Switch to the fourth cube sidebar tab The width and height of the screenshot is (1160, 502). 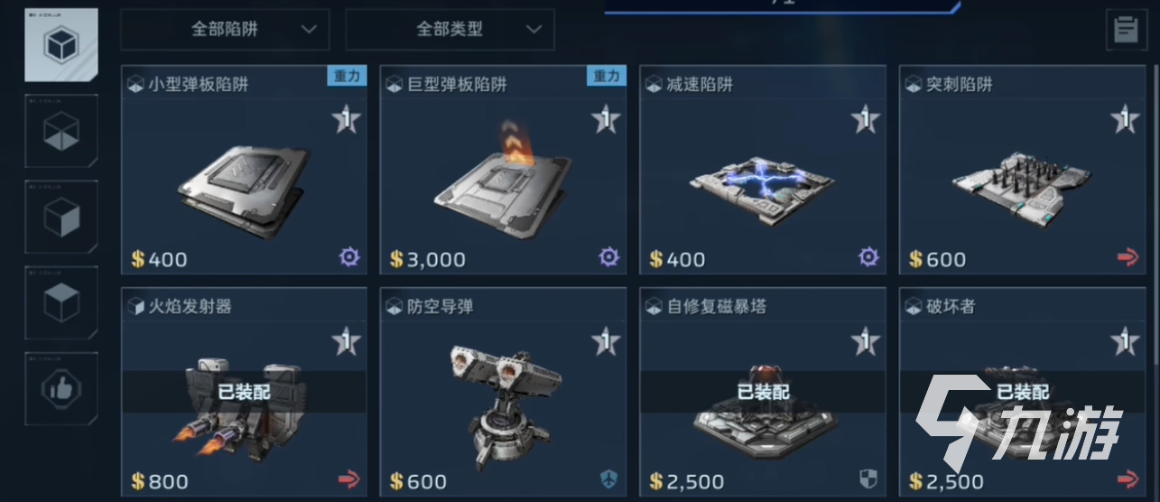[x=61, y=302]
